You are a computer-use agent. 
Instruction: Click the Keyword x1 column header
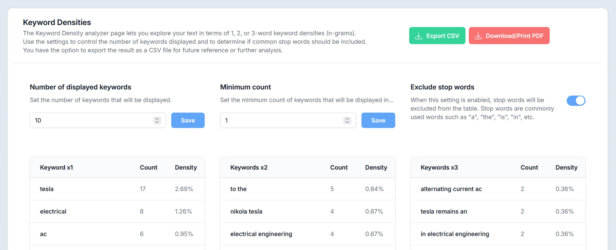coord(56,167)
